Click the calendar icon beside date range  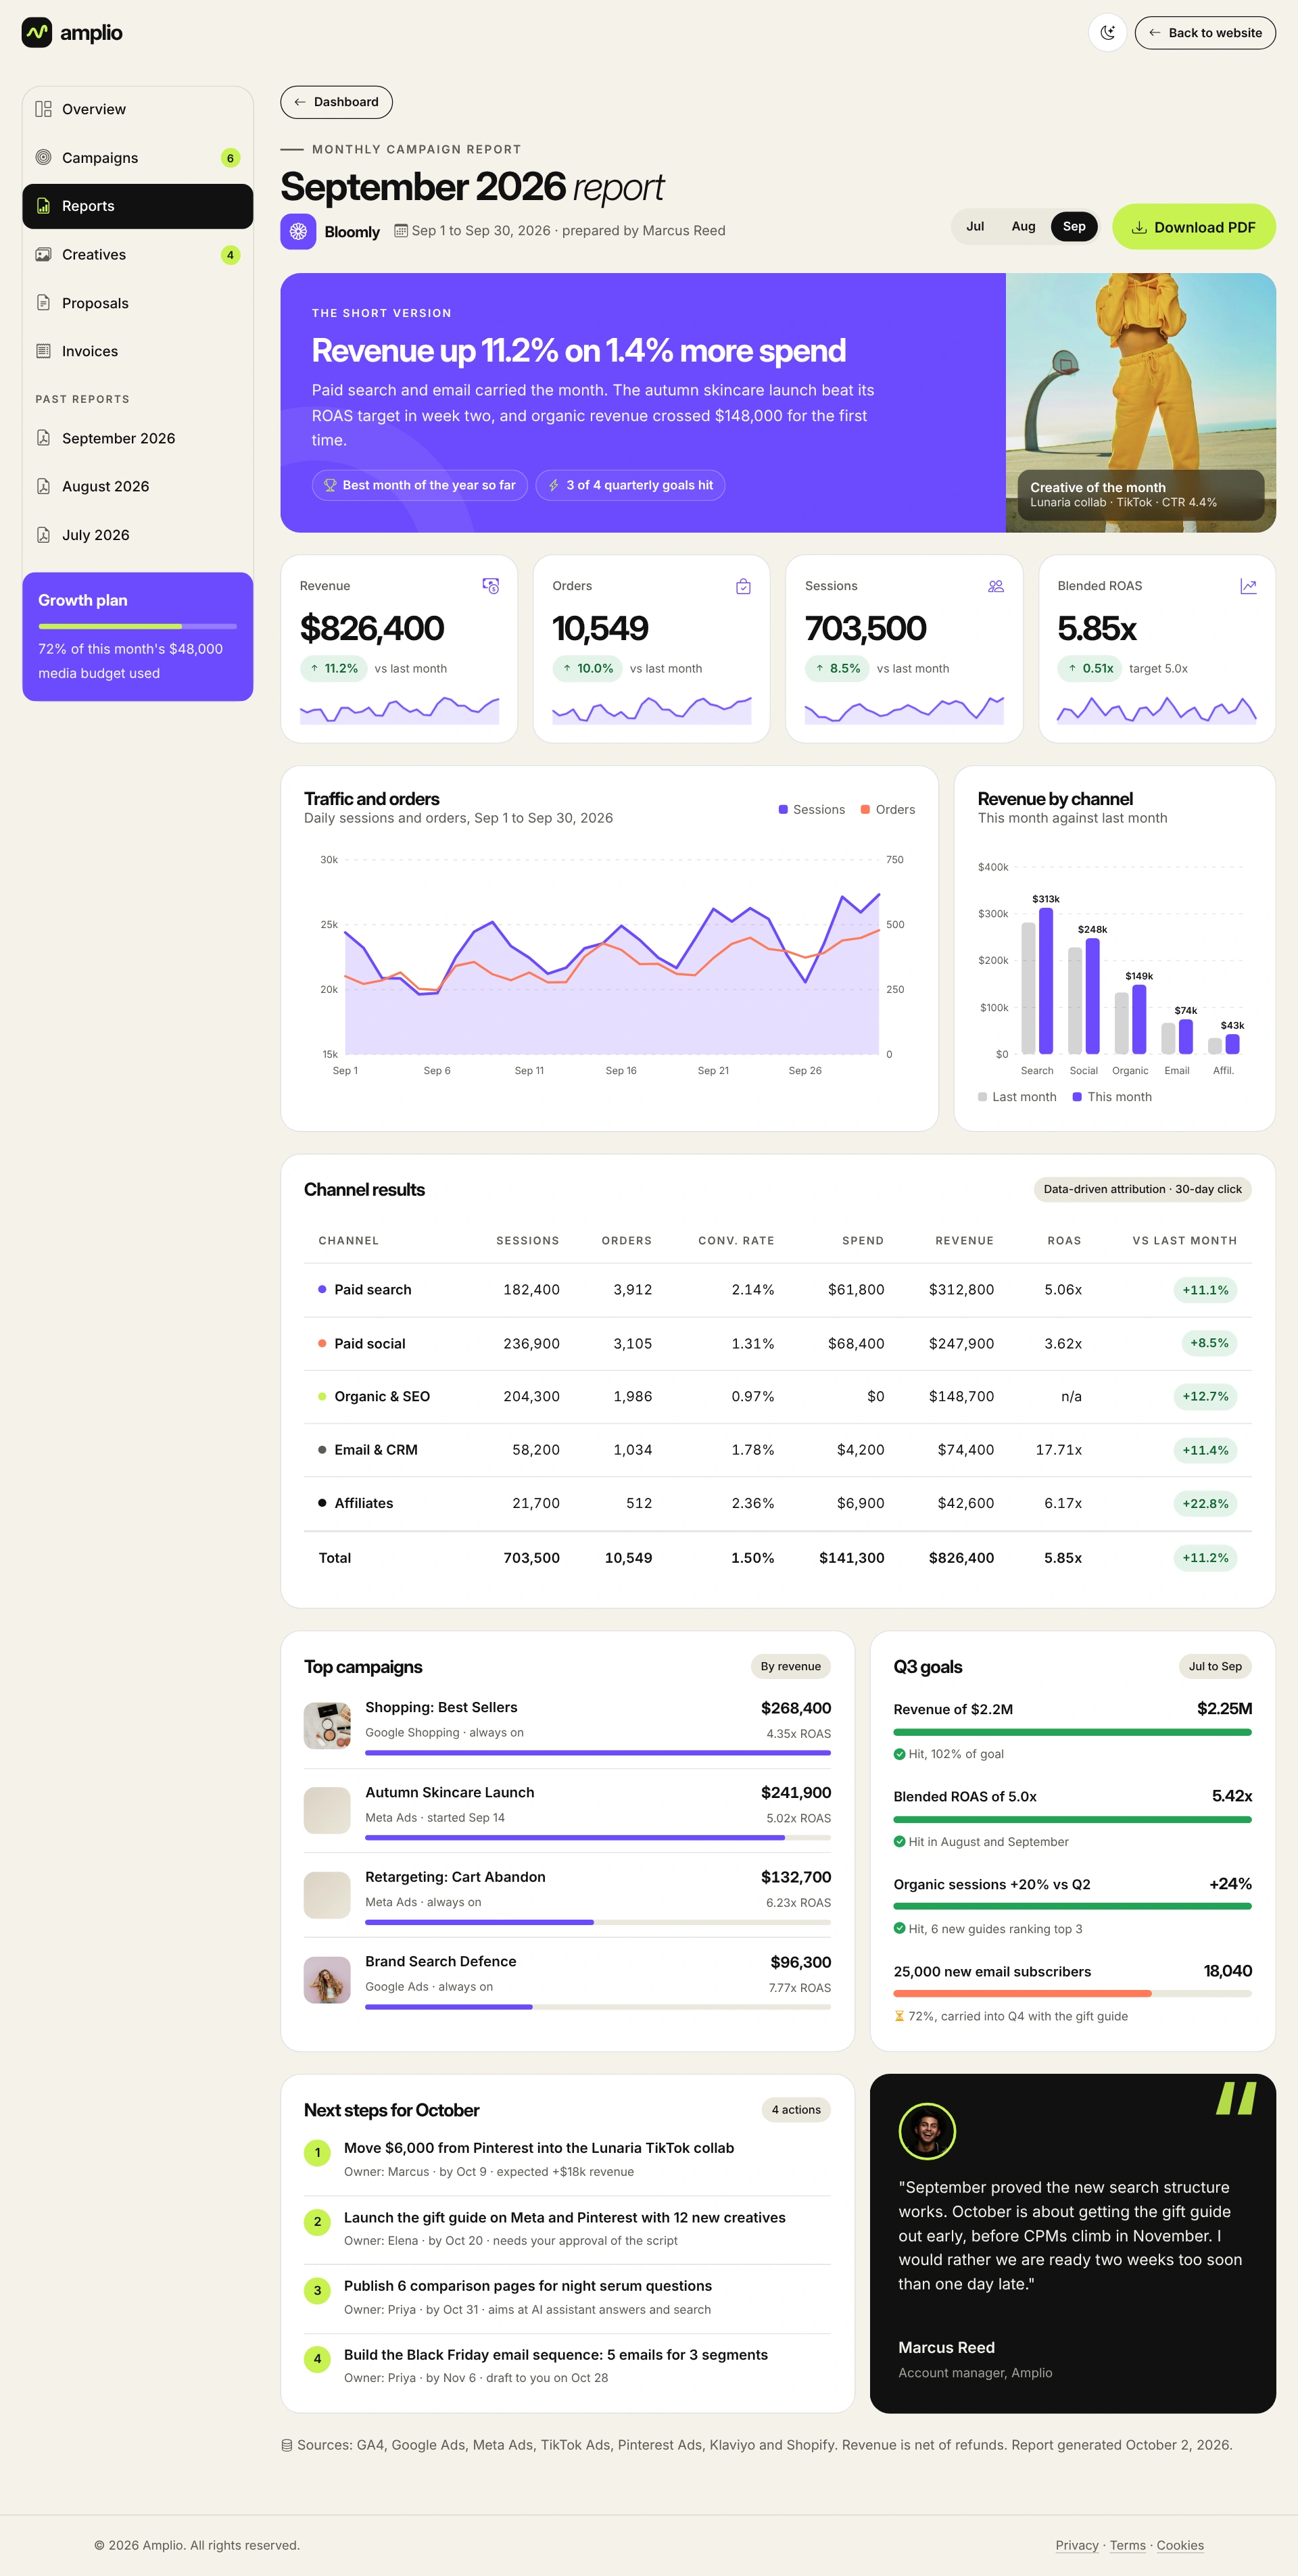point(401,230)
